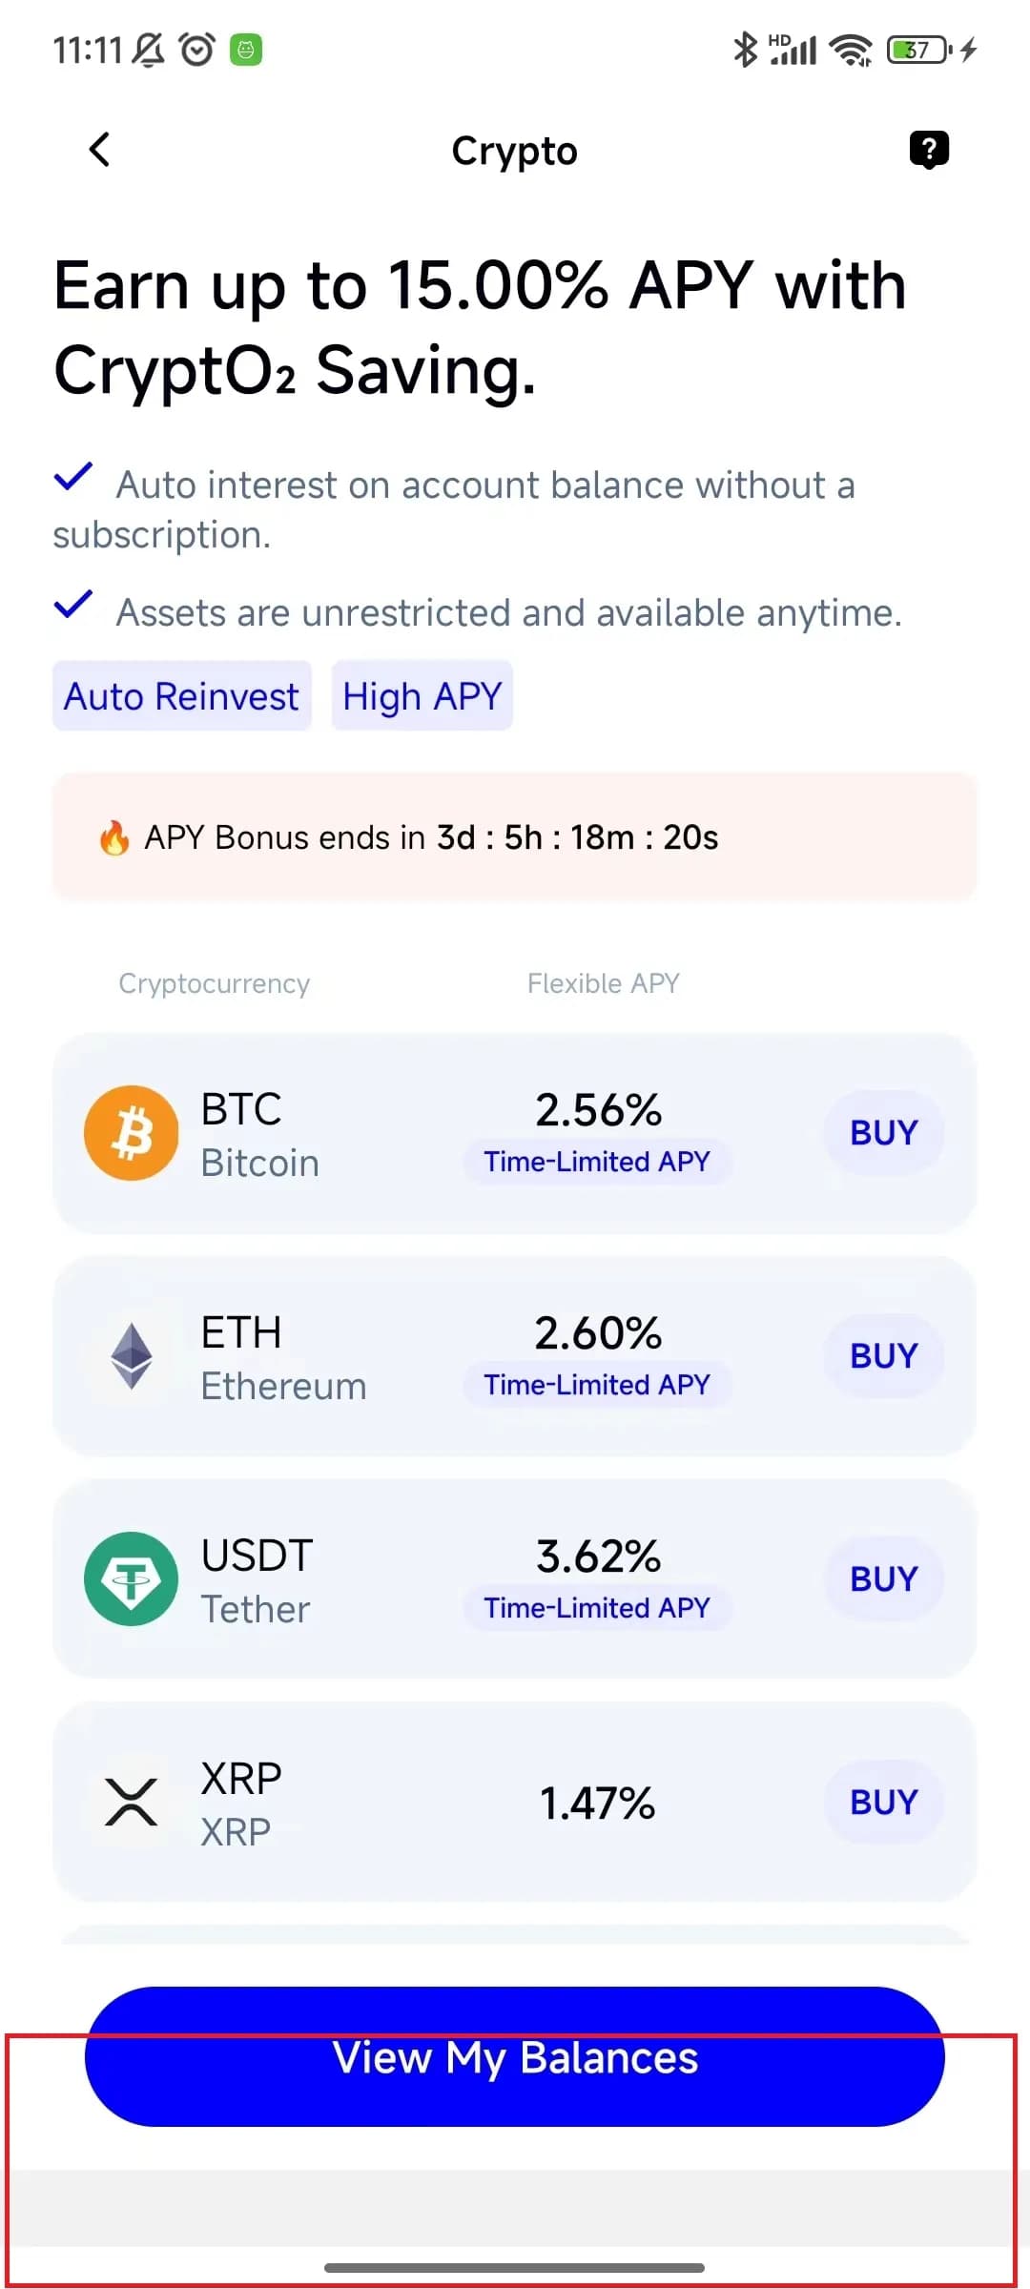Viewport: 1030px width, 2289px height.
Task: Tap the Tether USDT logo
Action: point(132,1579)
